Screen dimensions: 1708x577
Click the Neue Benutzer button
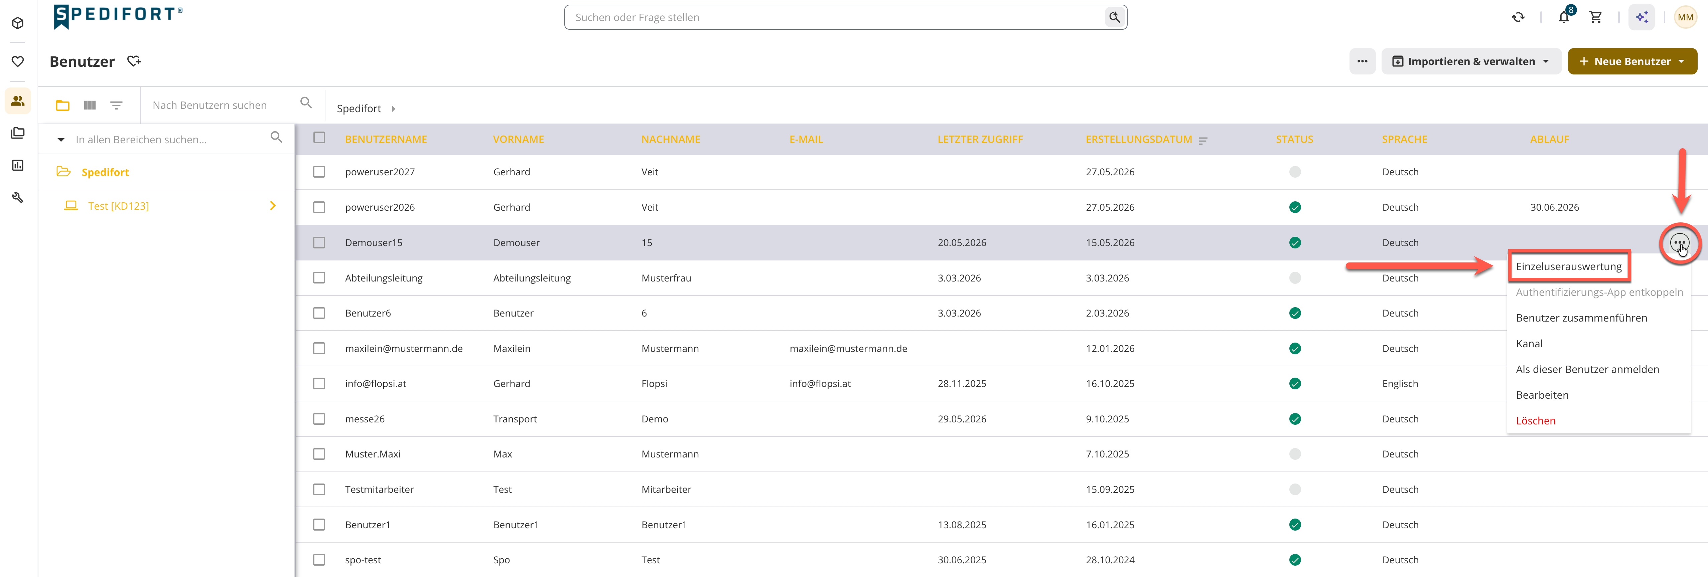pos(1632,61)
